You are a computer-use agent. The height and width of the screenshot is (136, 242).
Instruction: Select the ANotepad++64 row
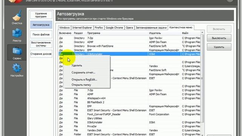pos(129,98)
